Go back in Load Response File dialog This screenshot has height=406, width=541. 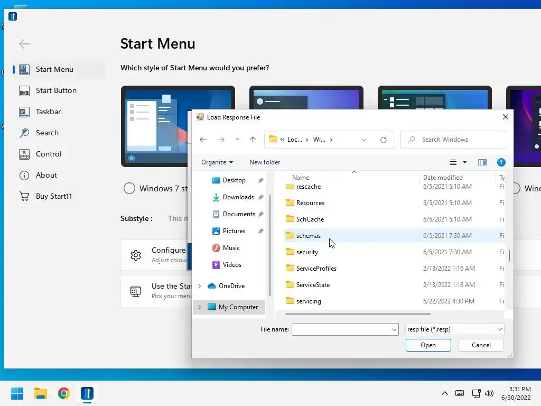203,140
